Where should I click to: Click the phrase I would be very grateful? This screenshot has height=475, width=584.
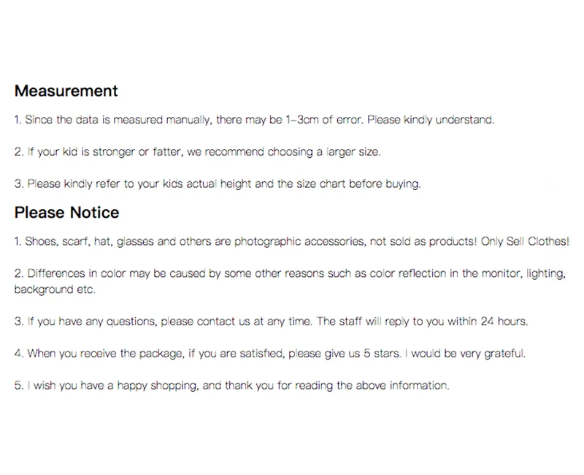[465, 354]
